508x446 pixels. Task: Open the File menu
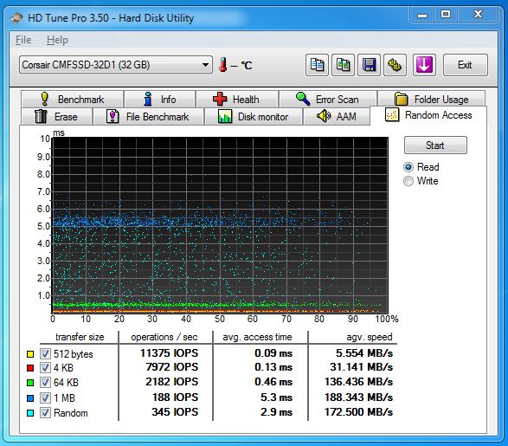click(23, 40)
